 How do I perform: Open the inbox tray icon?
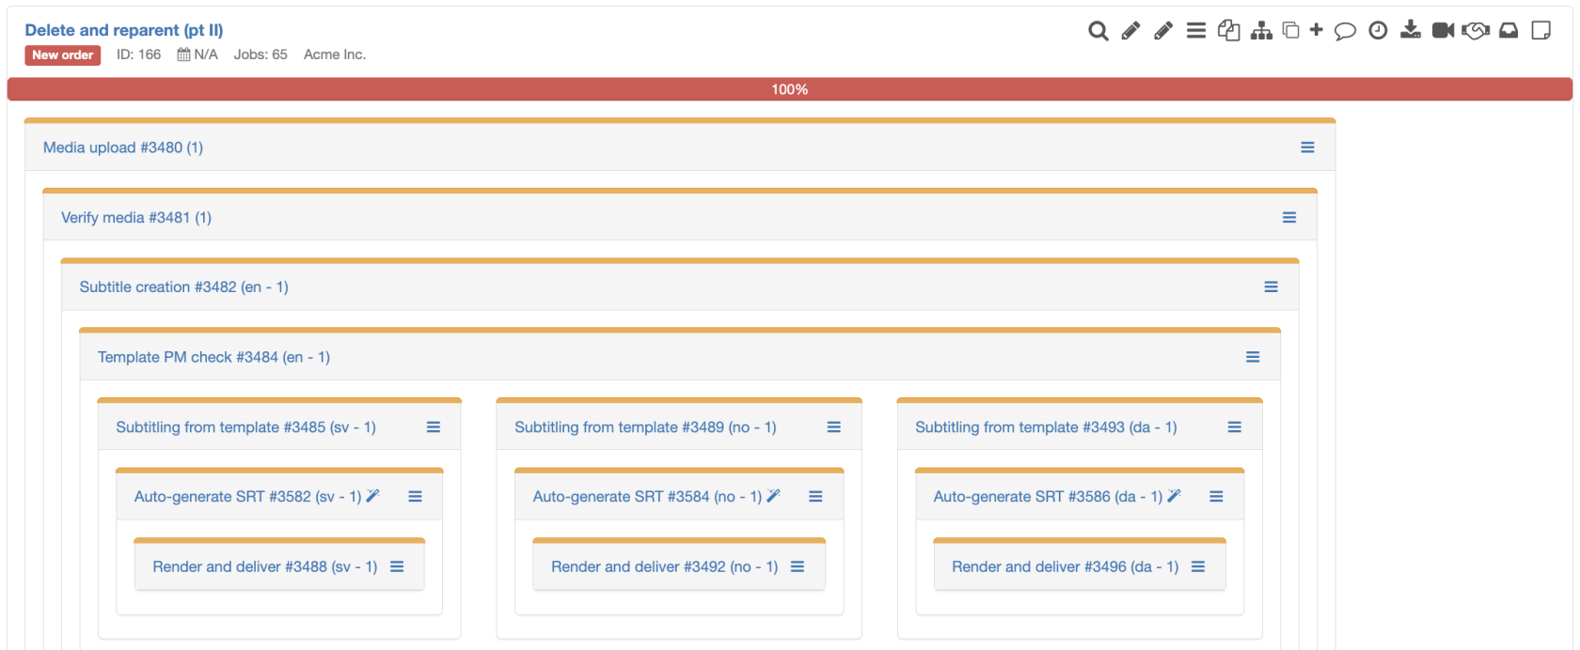[1509, 31]
